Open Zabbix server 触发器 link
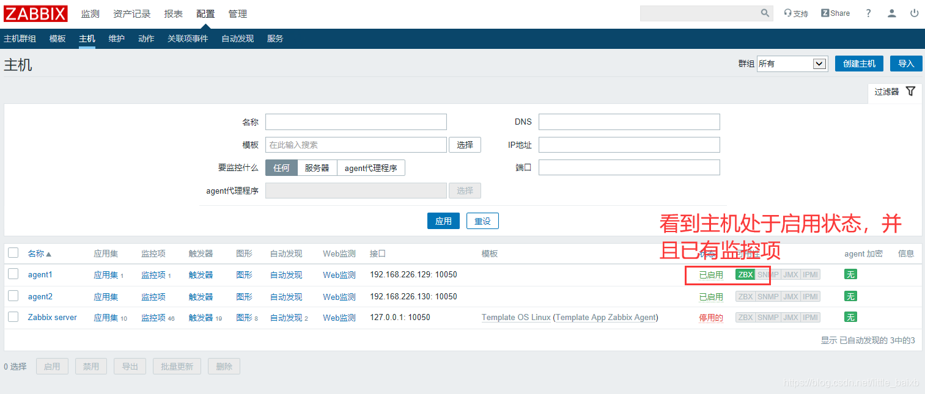 tap(201, 318)
